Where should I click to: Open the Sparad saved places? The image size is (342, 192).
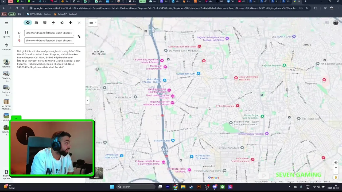[x=6, y=34]
